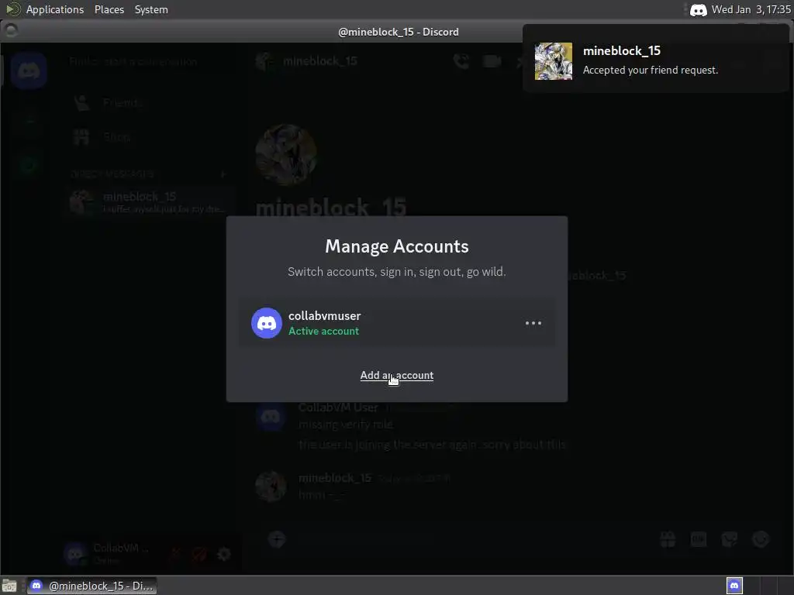Click the voice call icon in the chat header
This screenshot has height=595, width=794.
461,61
